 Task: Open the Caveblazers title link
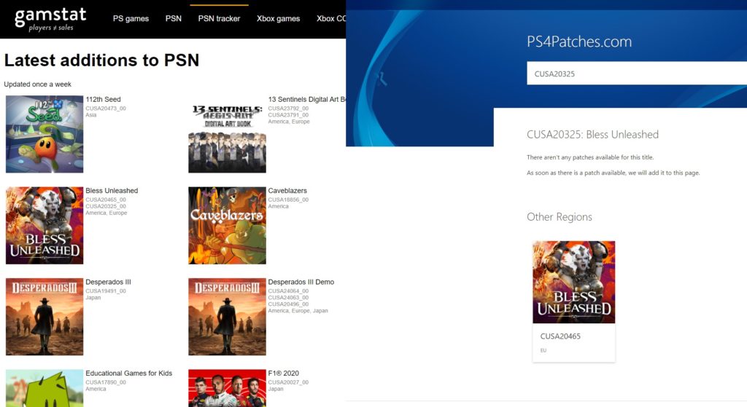click(x=287, y=191)
